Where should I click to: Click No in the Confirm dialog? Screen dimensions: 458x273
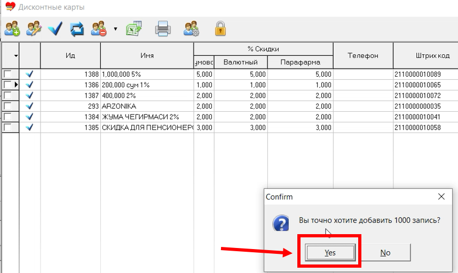pos(385,253)
